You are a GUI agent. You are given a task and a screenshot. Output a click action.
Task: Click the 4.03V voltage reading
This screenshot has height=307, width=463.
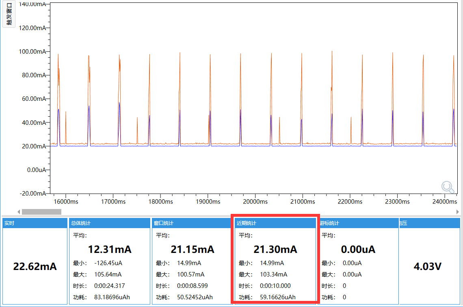coord(428,266)
